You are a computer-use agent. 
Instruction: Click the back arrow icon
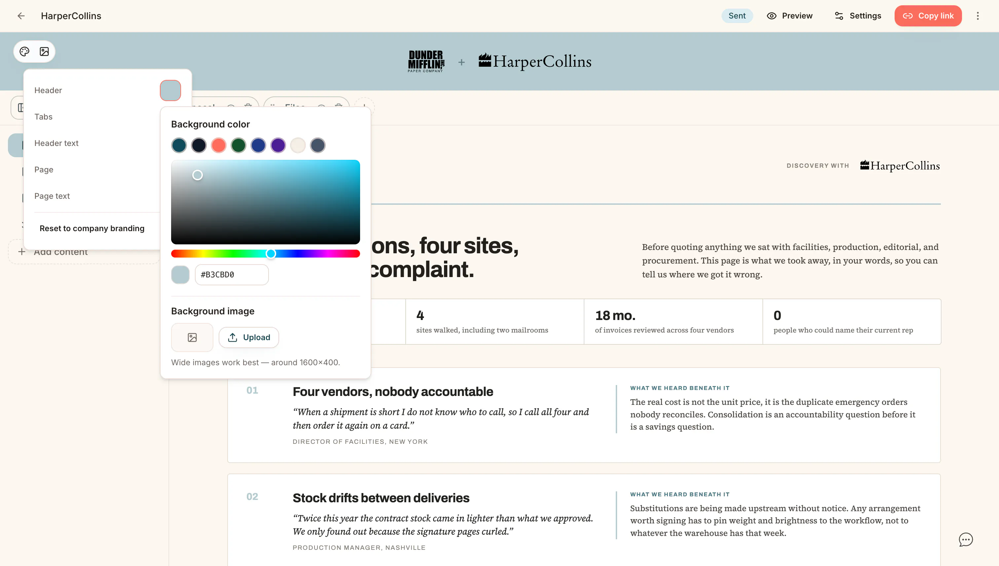click(x=21, y=16)
